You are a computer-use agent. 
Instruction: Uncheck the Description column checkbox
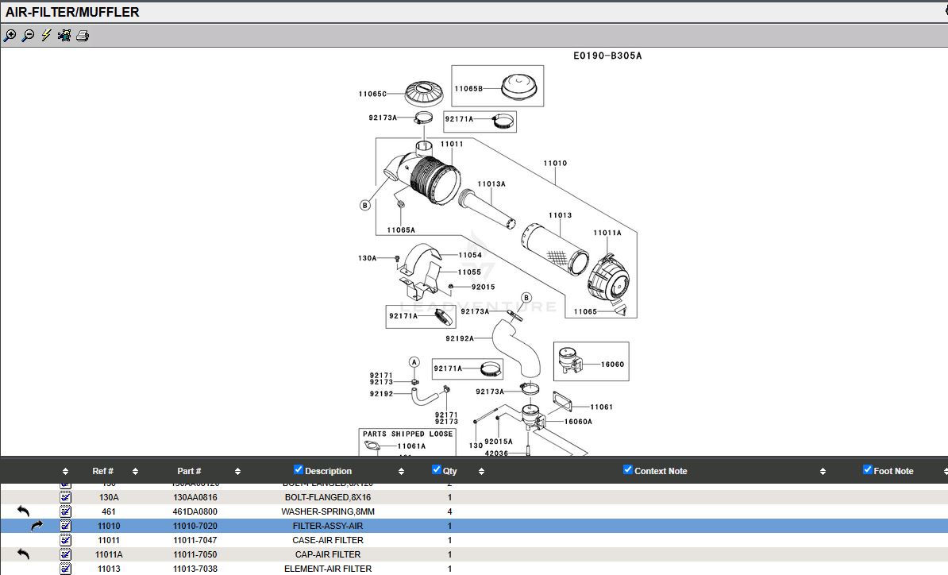coord(299,470)
